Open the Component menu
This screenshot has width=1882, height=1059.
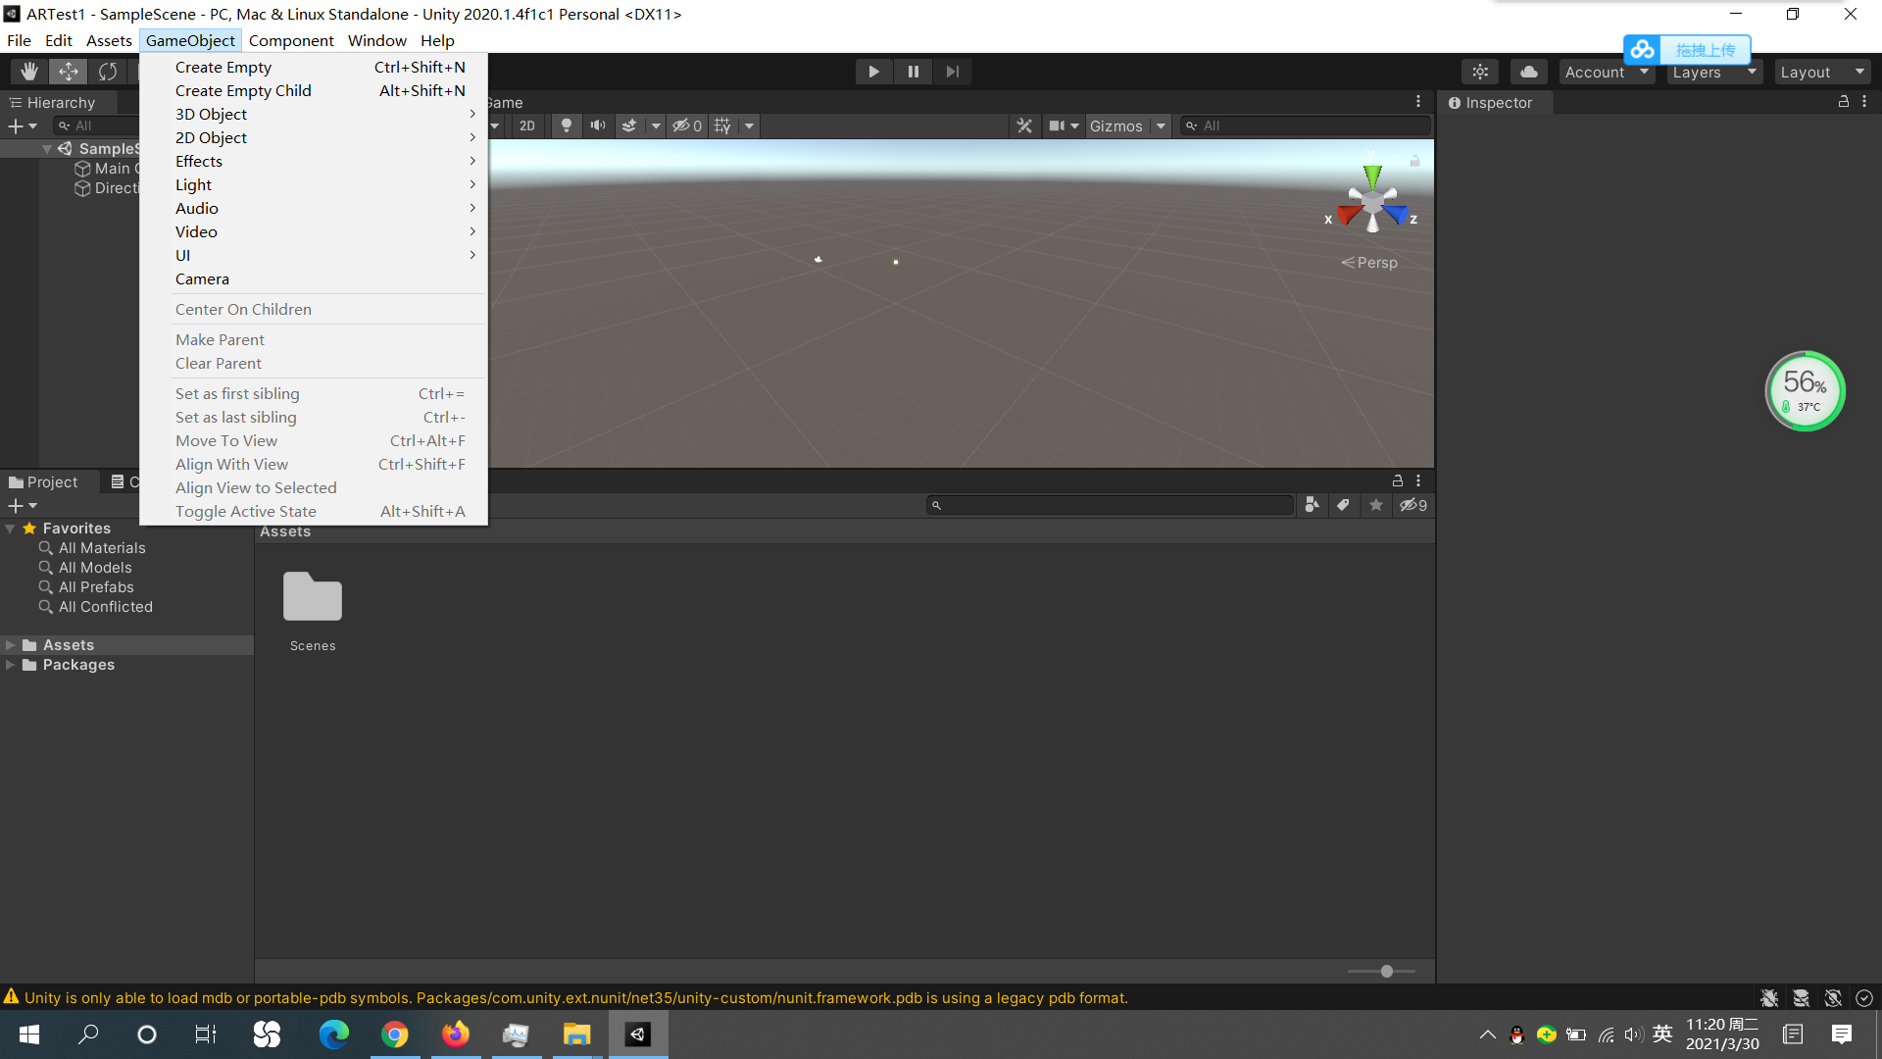(291, 40)
